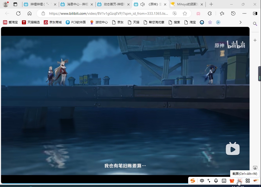Open the IME toolbox grid icon

click(x=248, y=181)
